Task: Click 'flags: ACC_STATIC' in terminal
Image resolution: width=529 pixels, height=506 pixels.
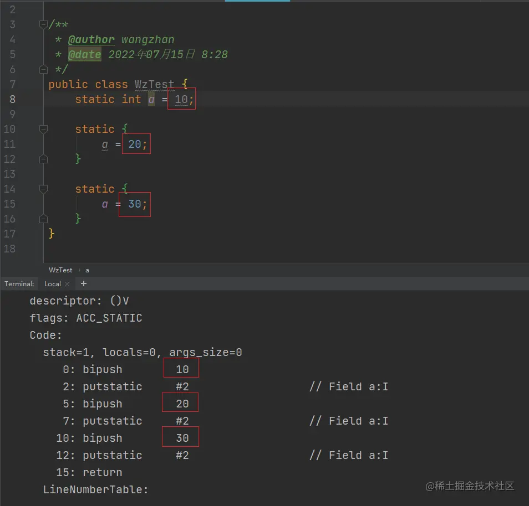Action: point(86,318)
